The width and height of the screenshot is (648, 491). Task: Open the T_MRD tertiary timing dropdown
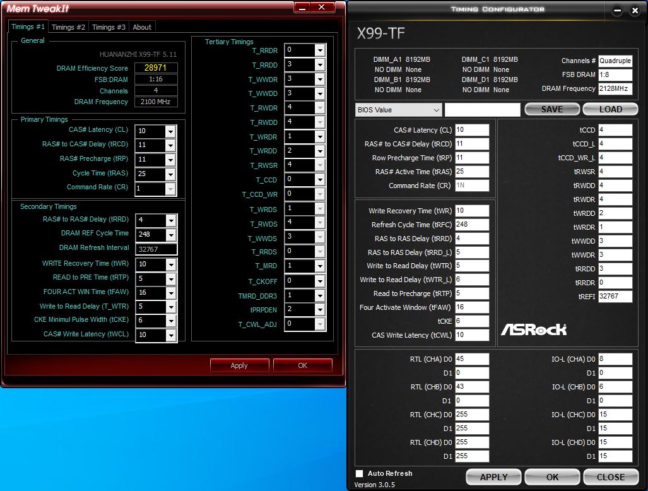point(319,266)
